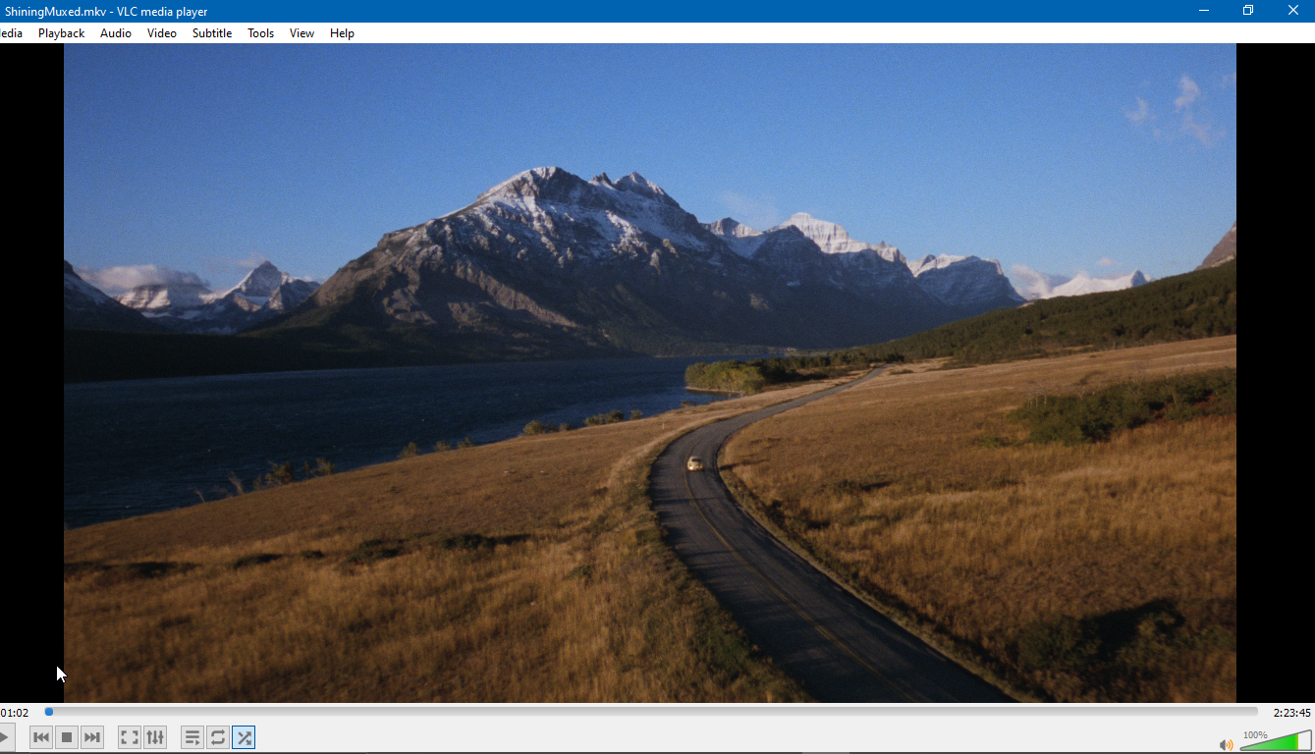Open the Subtitle menu
The height and width of the screenshot is (754, 1315).
(212, 33)
